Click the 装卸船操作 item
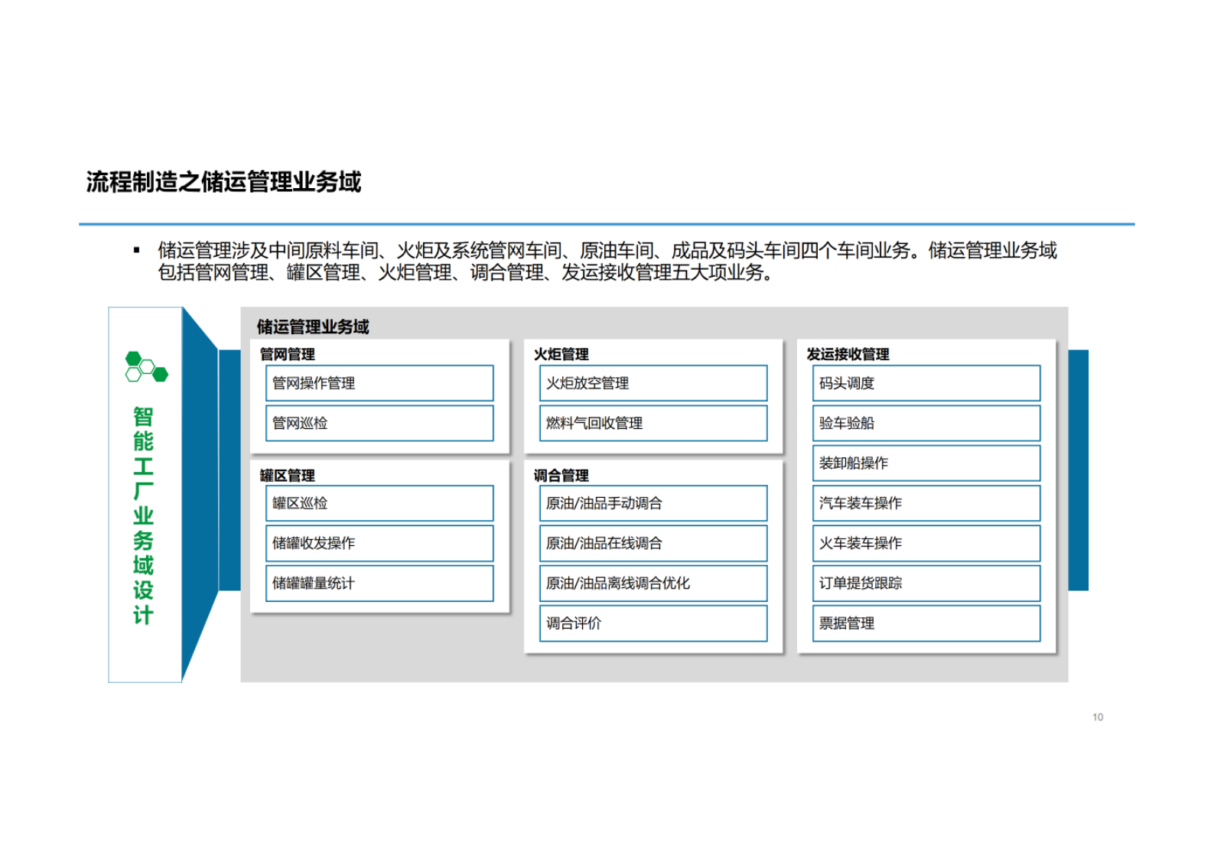Image resolution: width=1214 pixels, height=858 pixels. [x=926, y=463]
